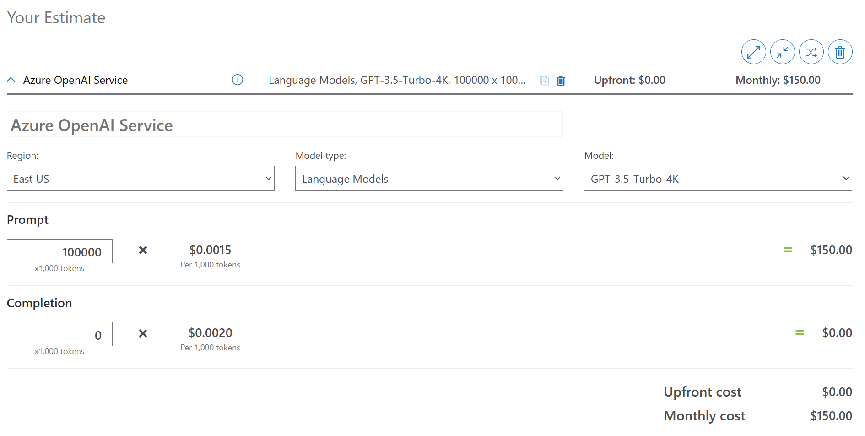
Task: Open the Region dropdown showing East US
Action: point(141,178)
